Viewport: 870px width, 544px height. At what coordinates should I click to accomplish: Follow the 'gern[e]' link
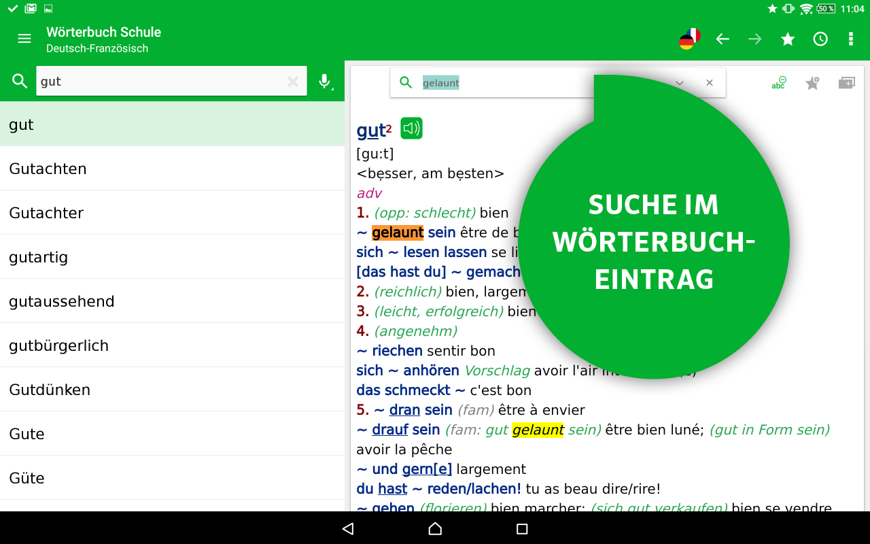427,469
